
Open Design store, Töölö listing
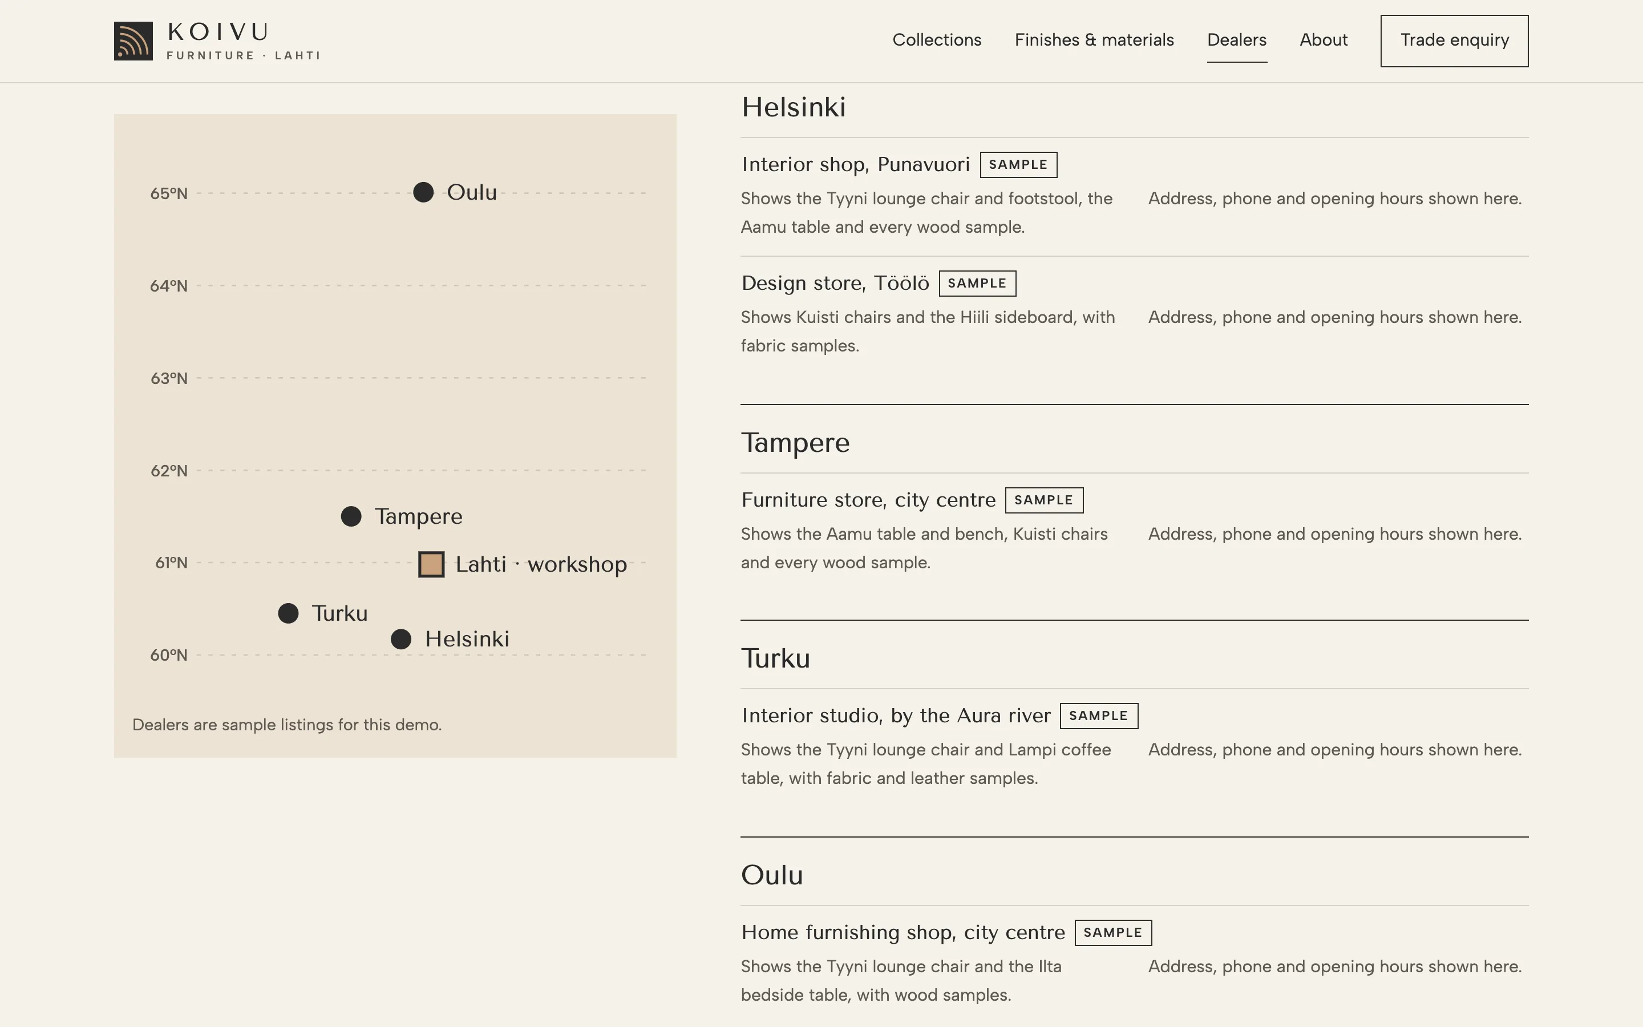[835, 283]
